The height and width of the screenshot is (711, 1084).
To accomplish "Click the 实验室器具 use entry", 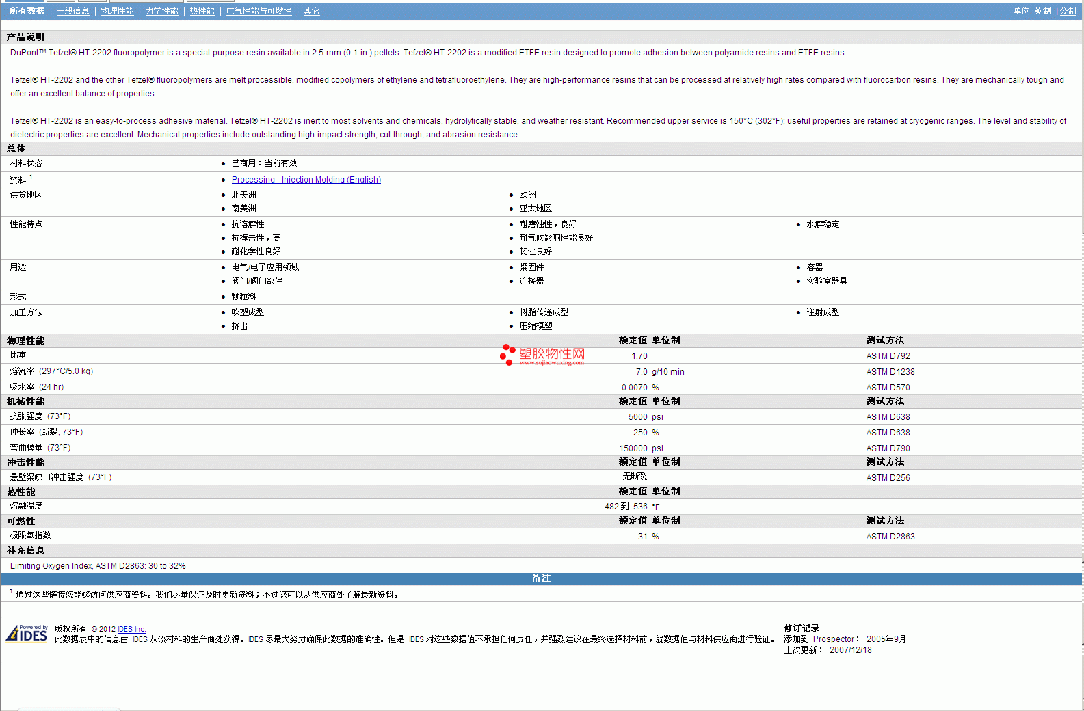I will click(826, 281).
